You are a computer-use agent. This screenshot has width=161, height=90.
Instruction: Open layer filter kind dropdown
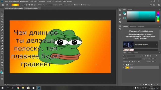point(129,56)
